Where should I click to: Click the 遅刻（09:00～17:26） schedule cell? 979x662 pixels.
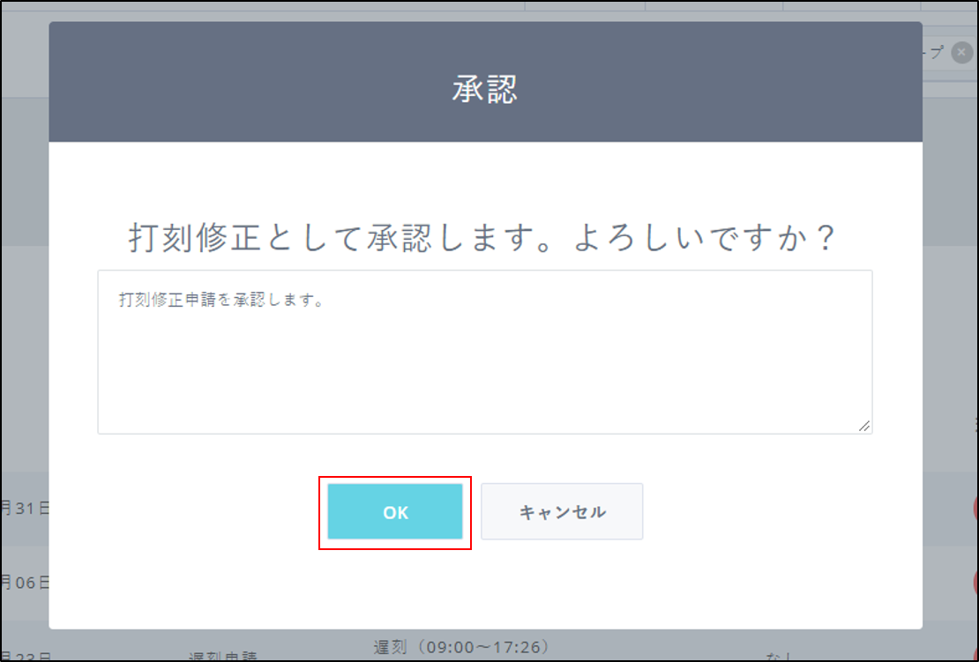462,648
